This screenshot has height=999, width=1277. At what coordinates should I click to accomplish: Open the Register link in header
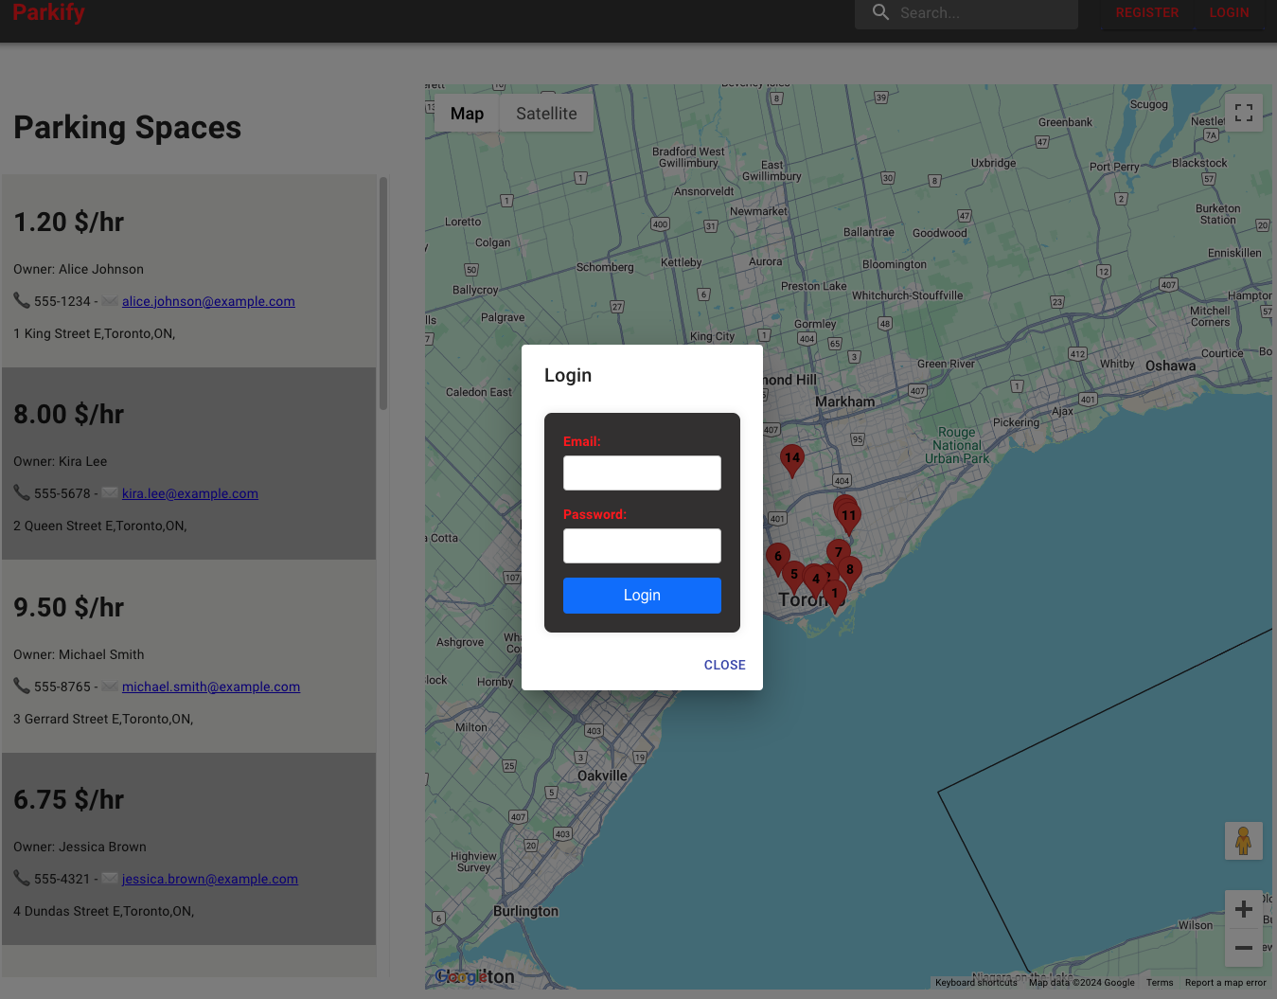point(1146,13)
